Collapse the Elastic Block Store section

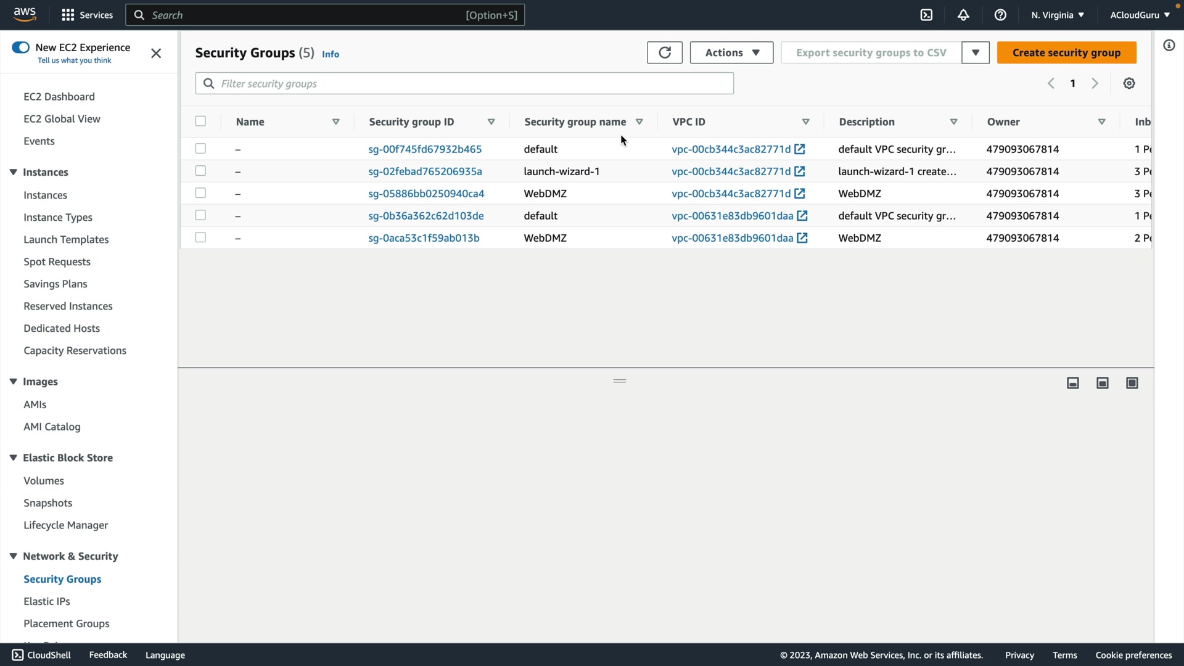tap(13, 458)
